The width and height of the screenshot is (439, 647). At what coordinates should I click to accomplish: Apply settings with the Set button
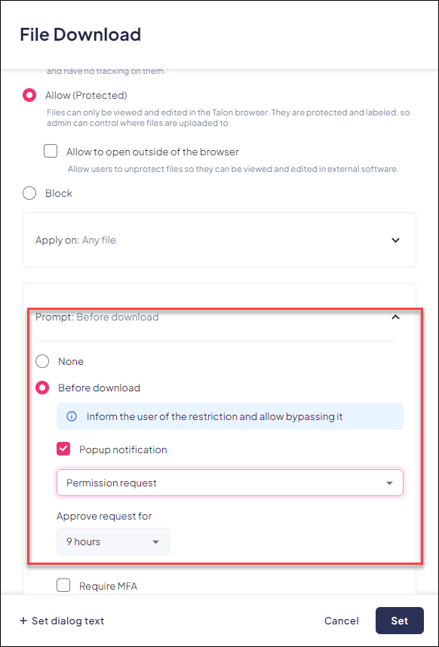coord(399,621)
